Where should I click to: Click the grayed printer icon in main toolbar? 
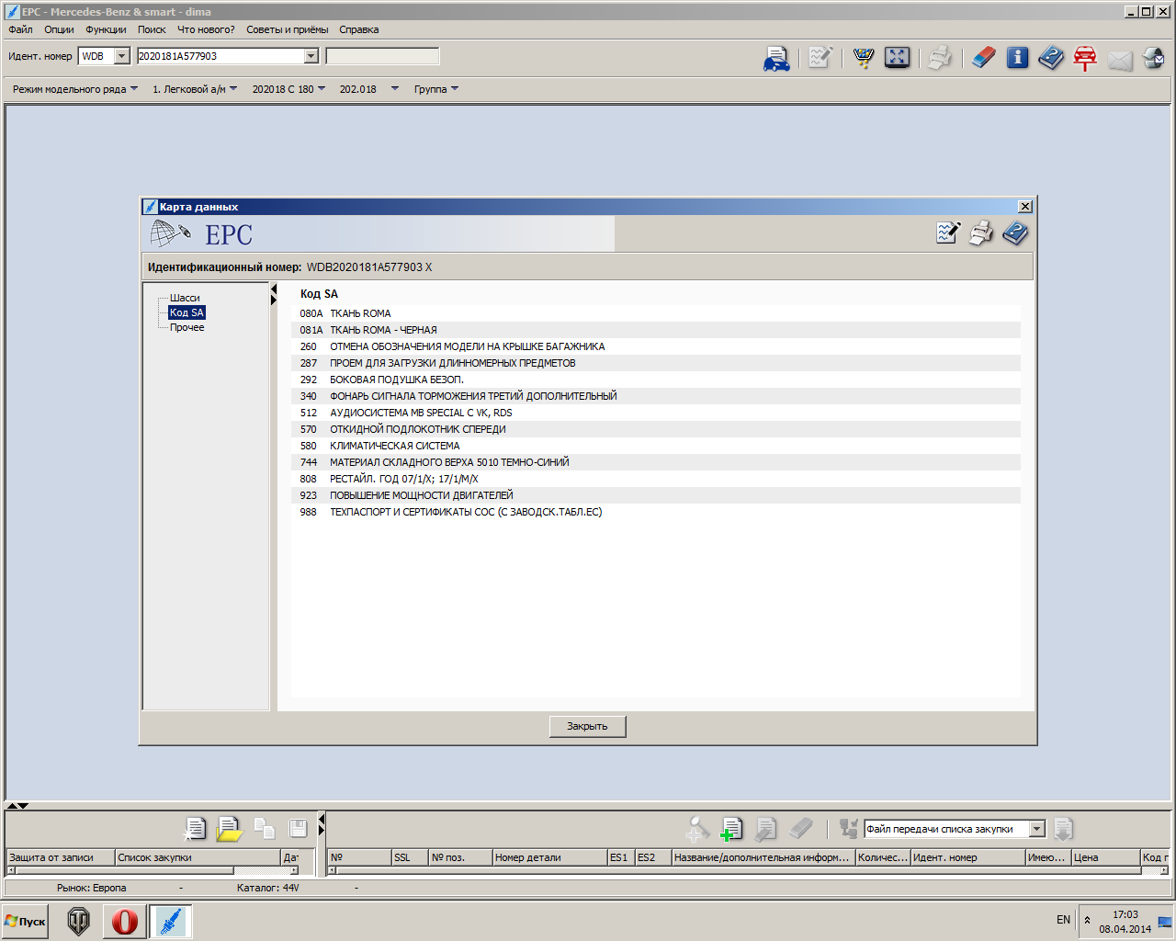pyautogui.click(x=939, y=58)
